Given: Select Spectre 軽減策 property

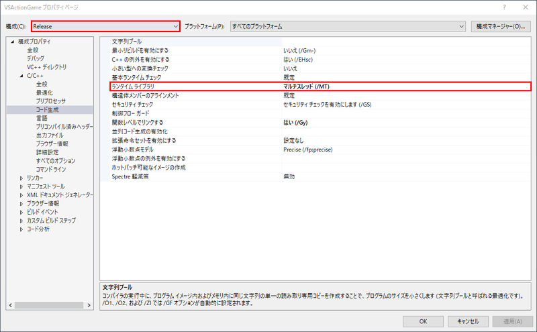Looking at the screenshot, I should 130,176.
